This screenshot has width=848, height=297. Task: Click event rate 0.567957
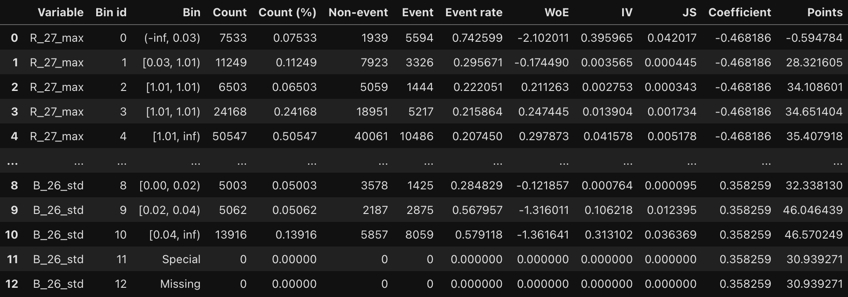pos(477,210)
